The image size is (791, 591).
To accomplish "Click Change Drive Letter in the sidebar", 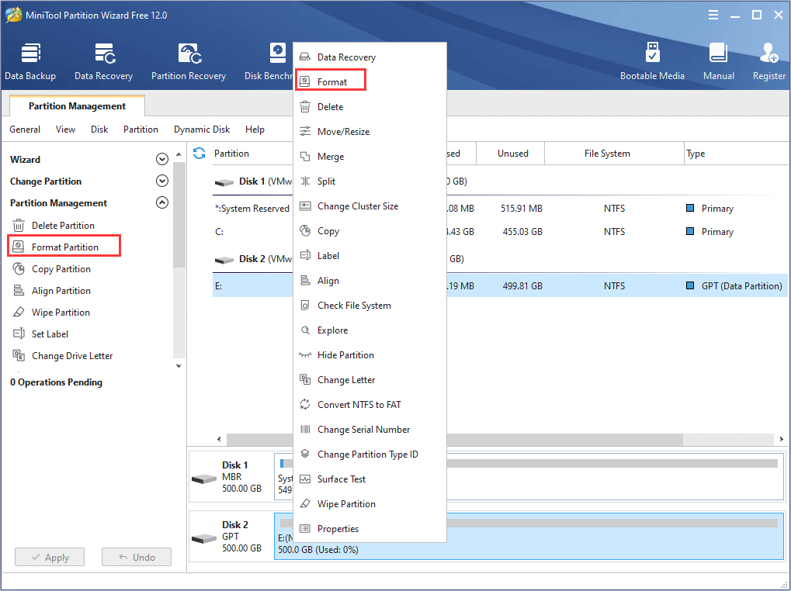I will [x=63, y=355].
